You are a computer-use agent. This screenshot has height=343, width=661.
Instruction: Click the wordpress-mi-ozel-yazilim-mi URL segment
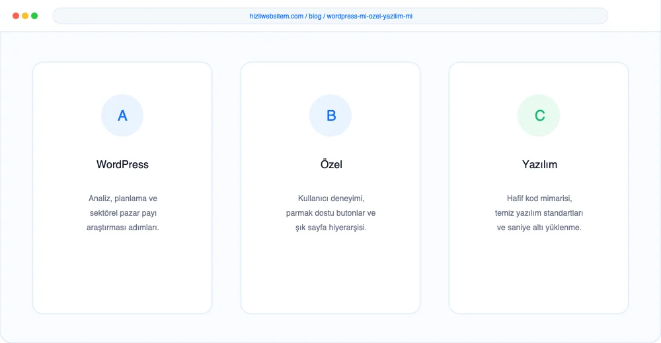tap(369, 16)
